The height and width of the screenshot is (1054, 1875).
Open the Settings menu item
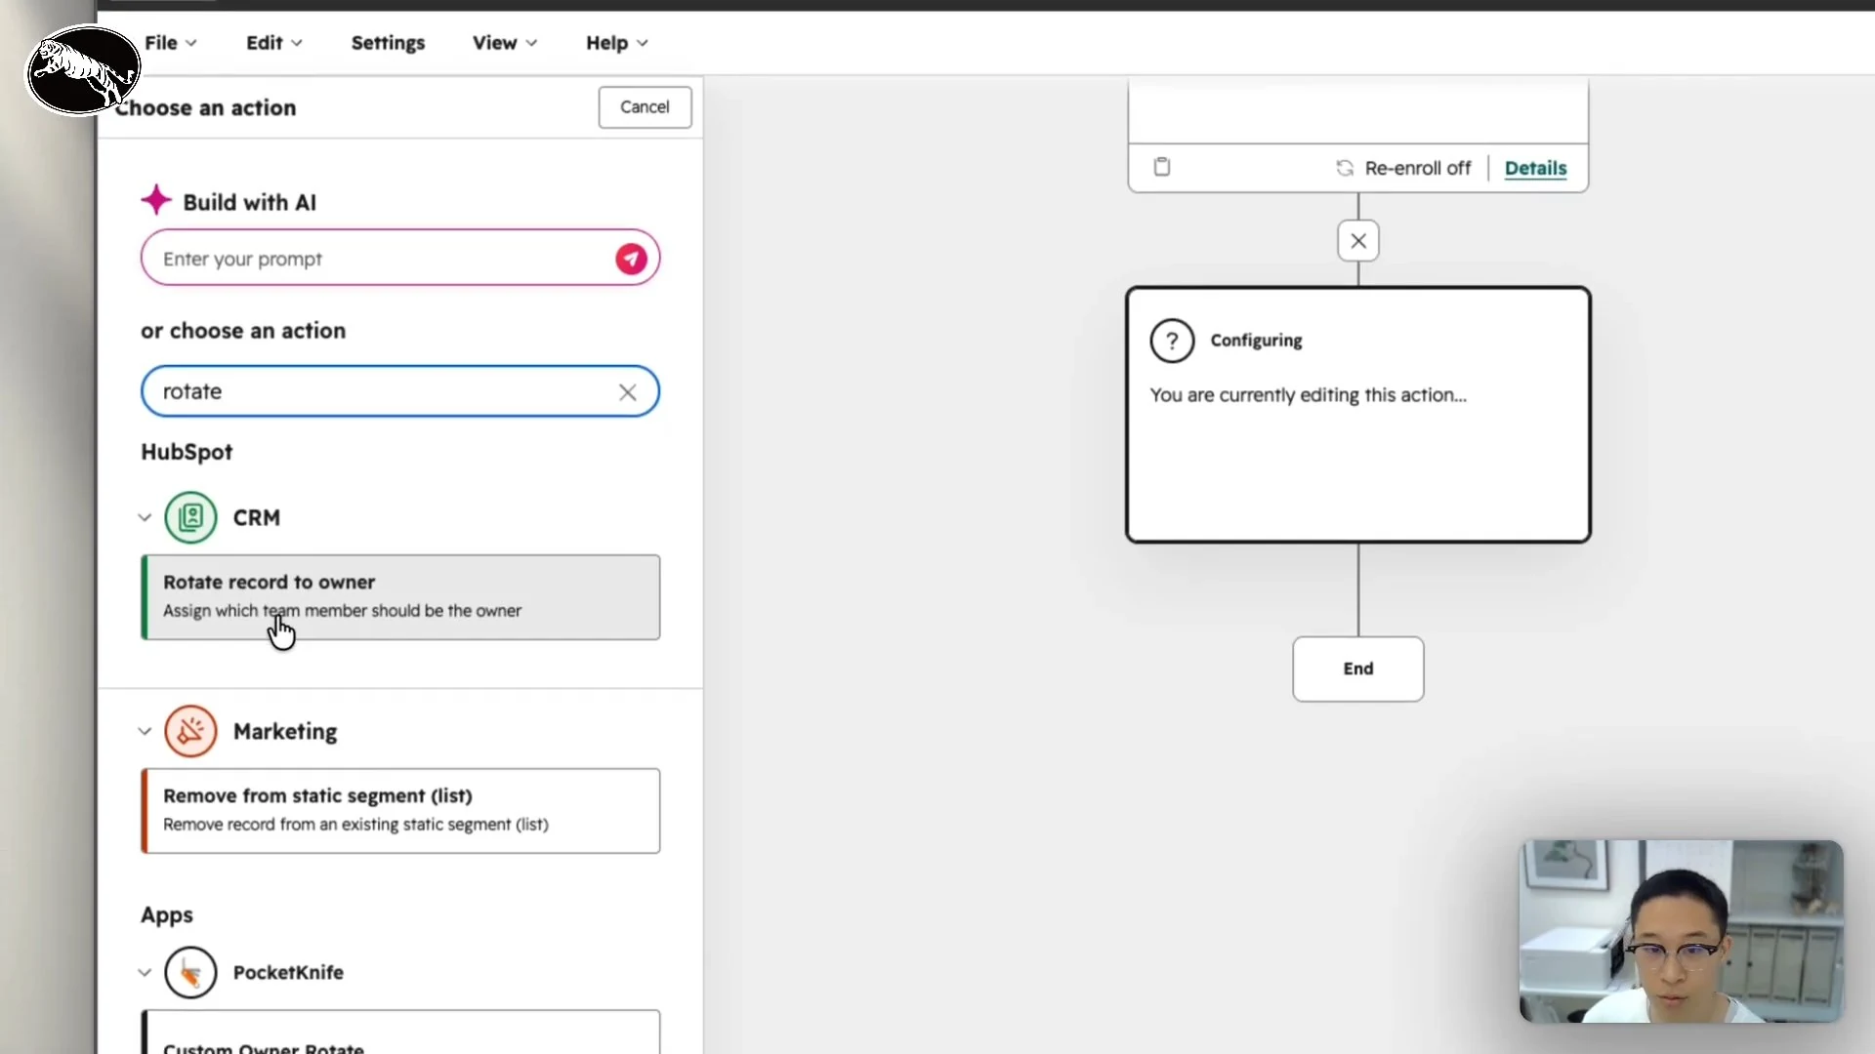tap(388, 43)
